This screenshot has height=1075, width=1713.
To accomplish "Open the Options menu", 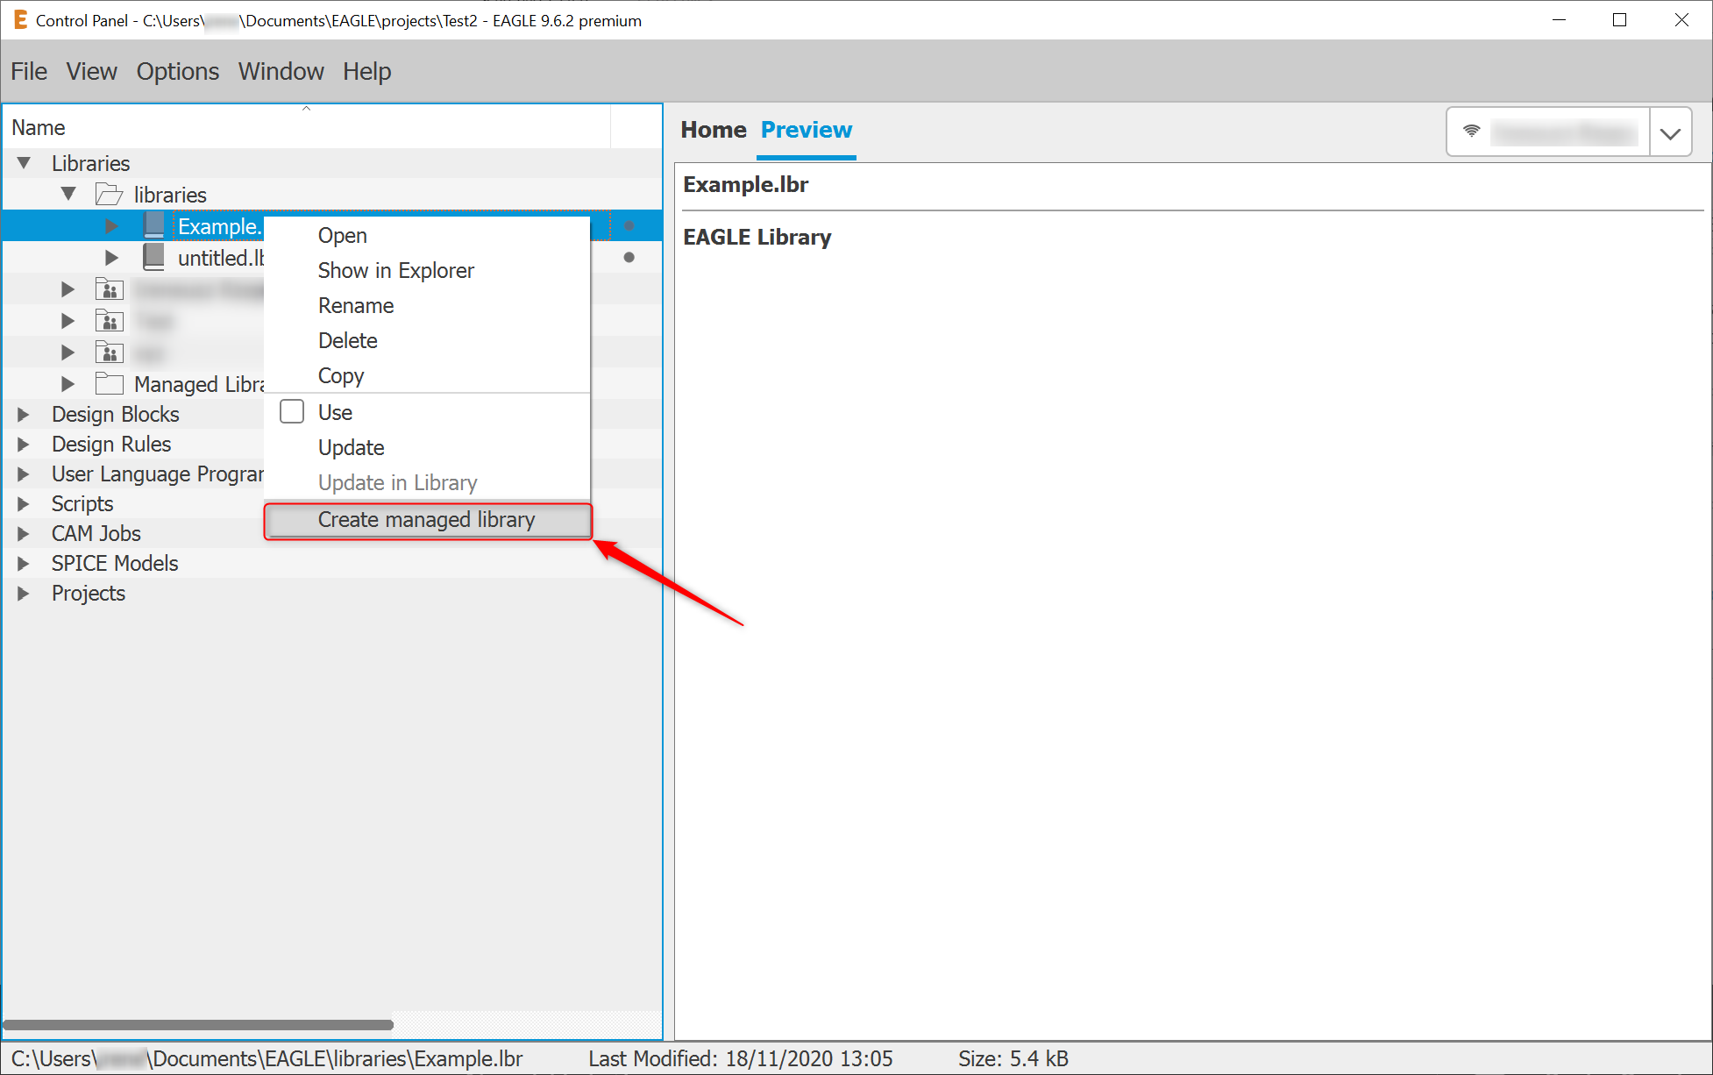I will (x=177, y=71).
